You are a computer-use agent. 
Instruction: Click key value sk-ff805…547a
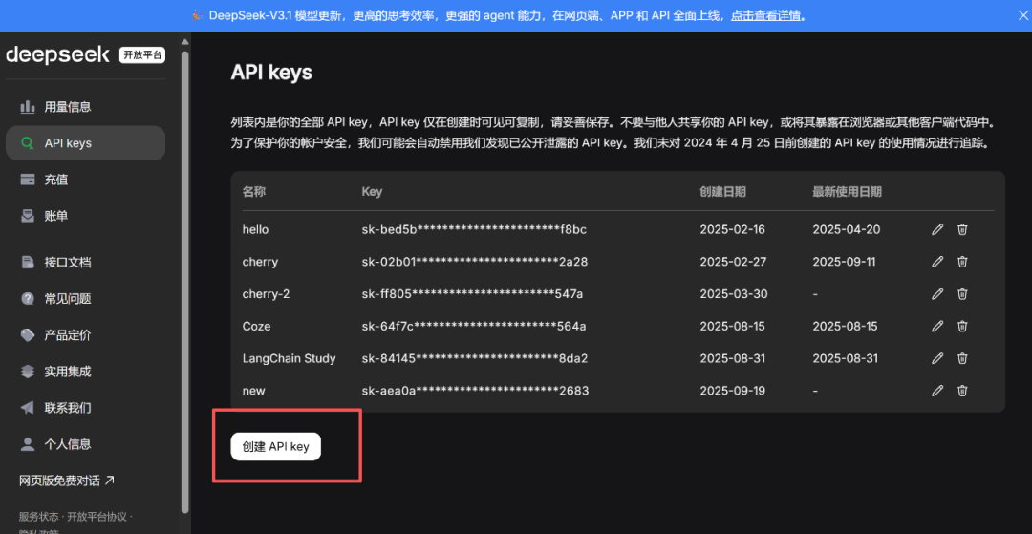click(473, 294)
